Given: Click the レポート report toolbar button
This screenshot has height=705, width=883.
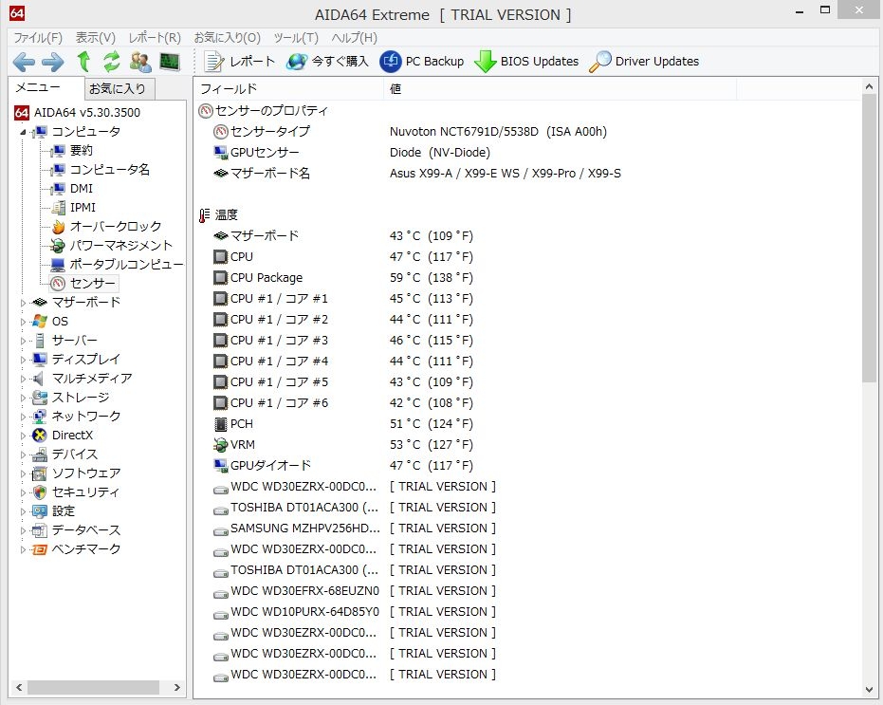Looking at the screenshot, I should 239,62.
